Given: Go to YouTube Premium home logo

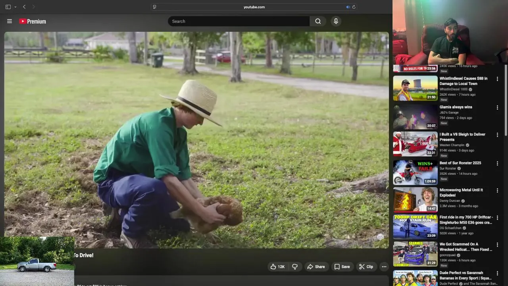Looking at the screenshot, I should [x=33, y=21].
